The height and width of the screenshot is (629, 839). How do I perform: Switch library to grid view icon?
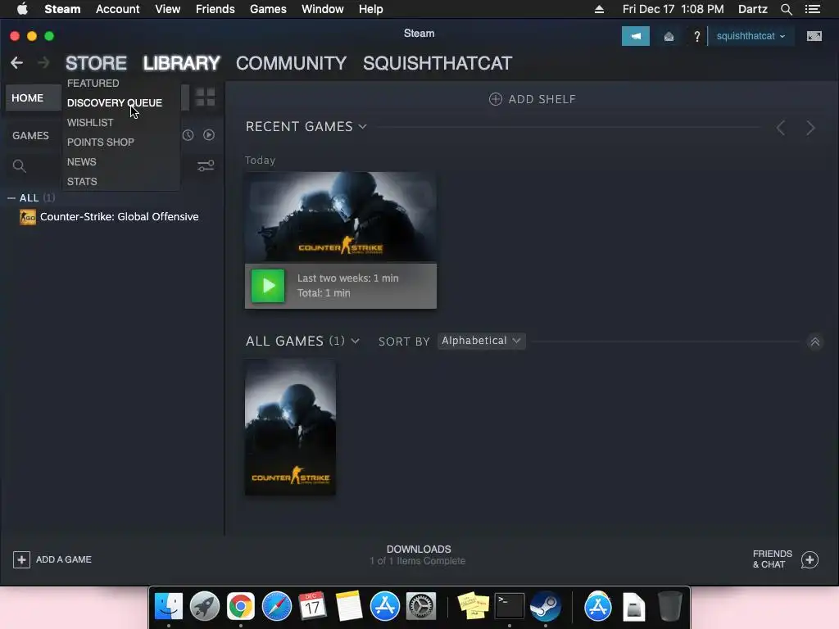[x=205, y=97]
